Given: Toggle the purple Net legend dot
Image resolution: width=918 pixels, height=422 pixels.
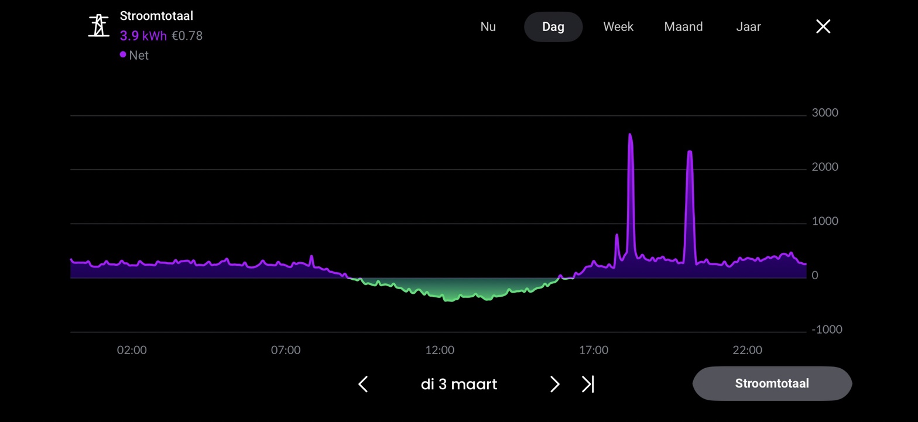Looking at the screenshot, I should pos(123,55).
